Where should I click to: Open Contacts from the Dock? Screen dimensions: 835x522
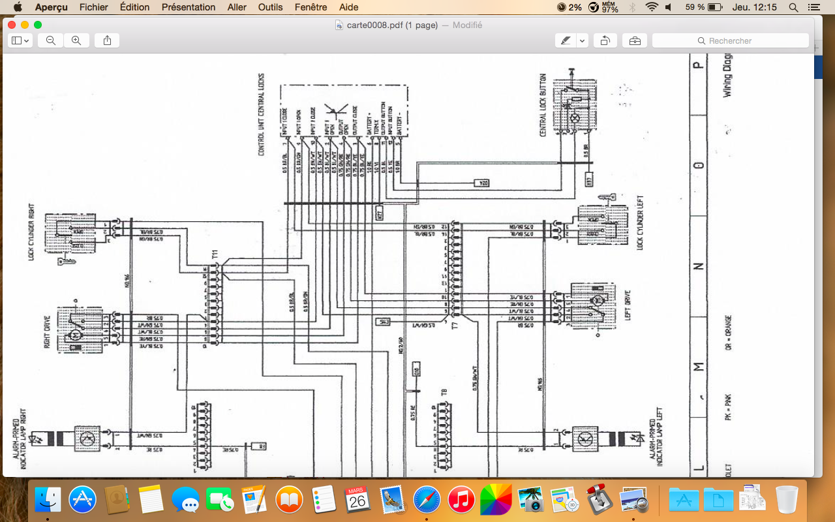point(117,500)
